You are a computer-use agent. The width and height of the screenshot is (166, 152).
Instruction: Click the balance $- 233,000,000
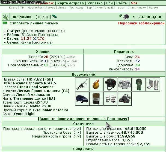click(x=148, y=17)
